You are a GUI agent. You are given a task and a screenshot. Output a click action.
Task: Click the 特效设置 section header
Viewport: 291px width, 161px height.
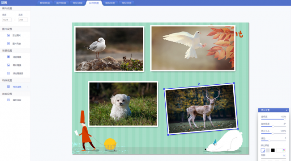(x=7, y=80)
